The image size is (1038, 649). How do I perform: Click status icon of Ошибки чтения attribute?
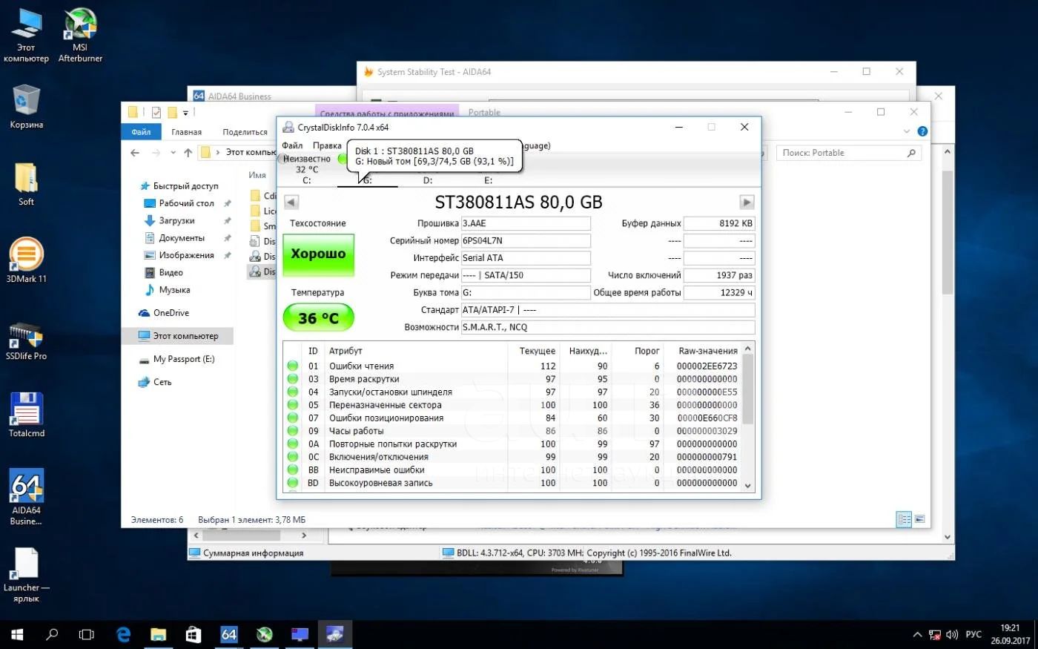coord(293,366)
